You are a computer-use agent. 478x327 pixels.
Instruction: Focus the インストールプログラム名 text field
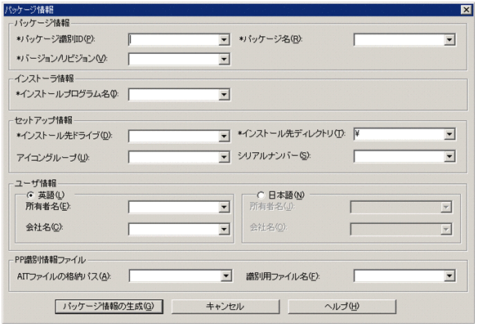click(174, 95)
